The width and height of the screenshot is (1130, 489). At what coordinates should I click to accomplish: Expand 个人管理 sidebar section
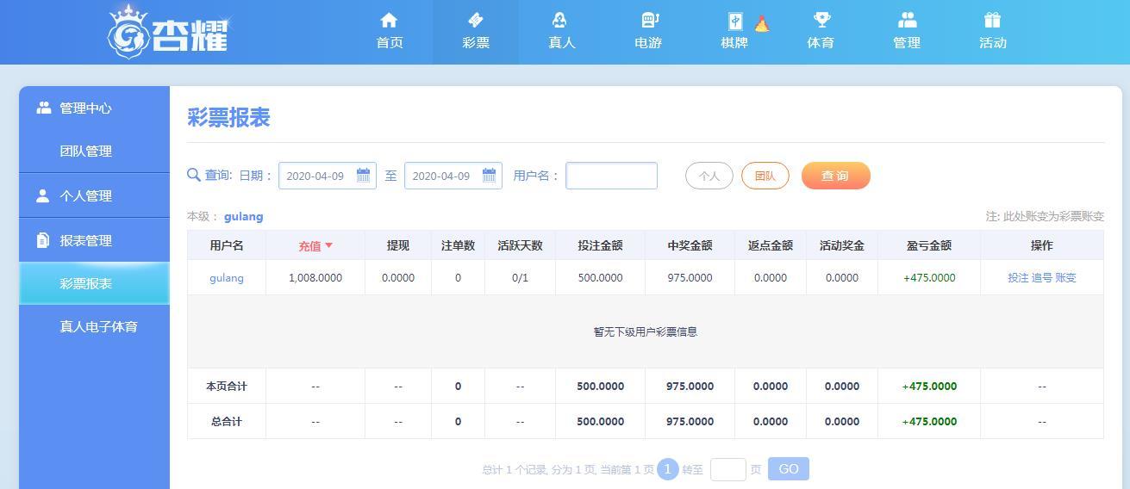(x=94, y=195)
